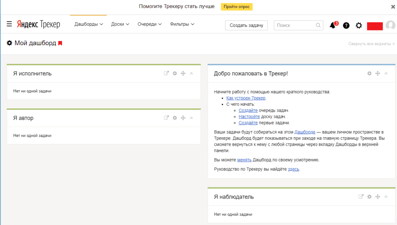Click the user avatar icon
Image resolution: width=397 pixels, height=225 pixels.
(390, 25)
